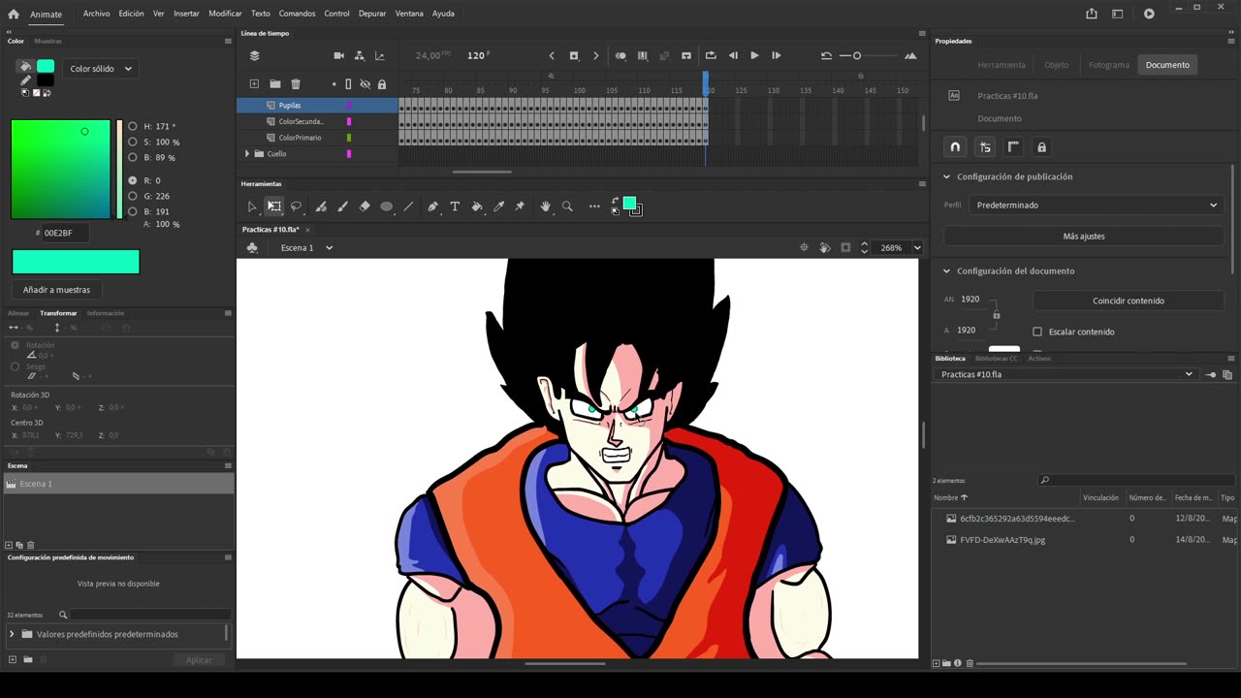Screen dimensions: 1241x698
Task: Select the Hand tool
Action: (x=546, y=206)
